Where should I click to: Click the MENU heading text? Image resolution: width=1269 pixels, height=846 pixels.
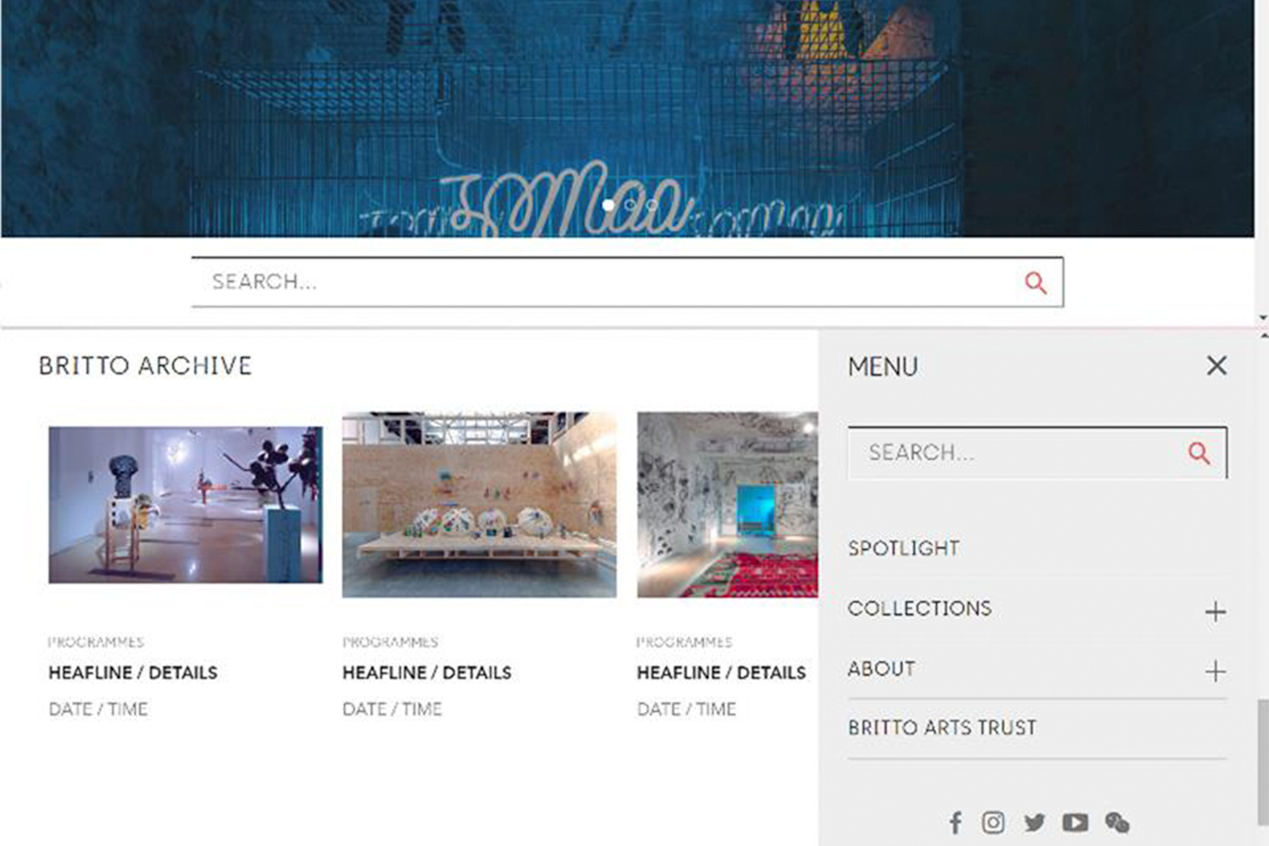[x=882, y=367]
